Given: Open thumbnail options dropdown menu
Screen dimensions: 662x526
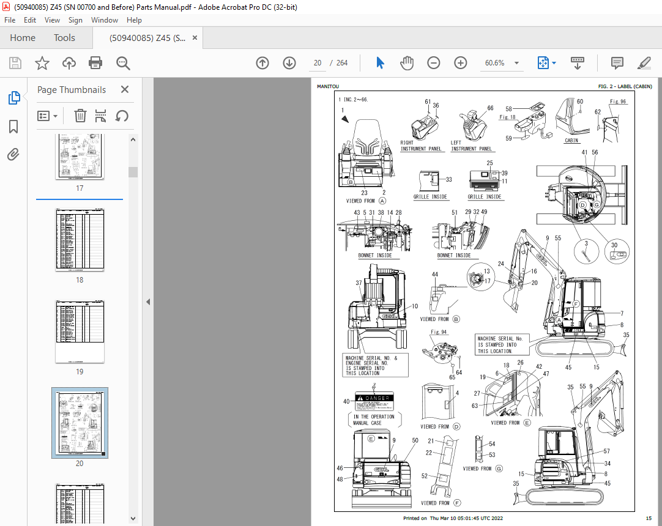Looking at the screenshot, I should coord(47,116).
